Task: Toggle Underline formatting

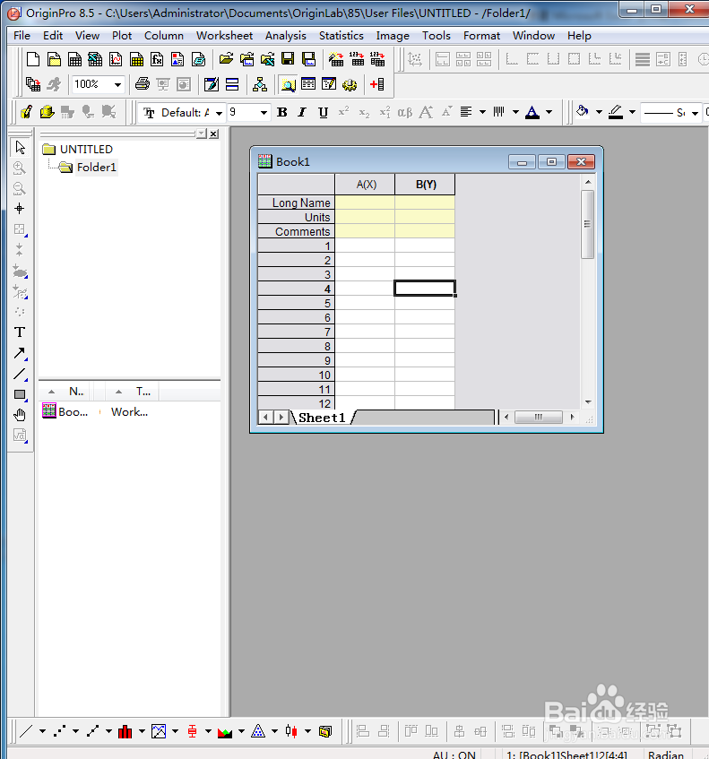Action: tap(323, 112)
